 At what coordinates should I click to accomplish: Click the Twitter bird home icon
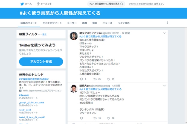pos(22,4)
